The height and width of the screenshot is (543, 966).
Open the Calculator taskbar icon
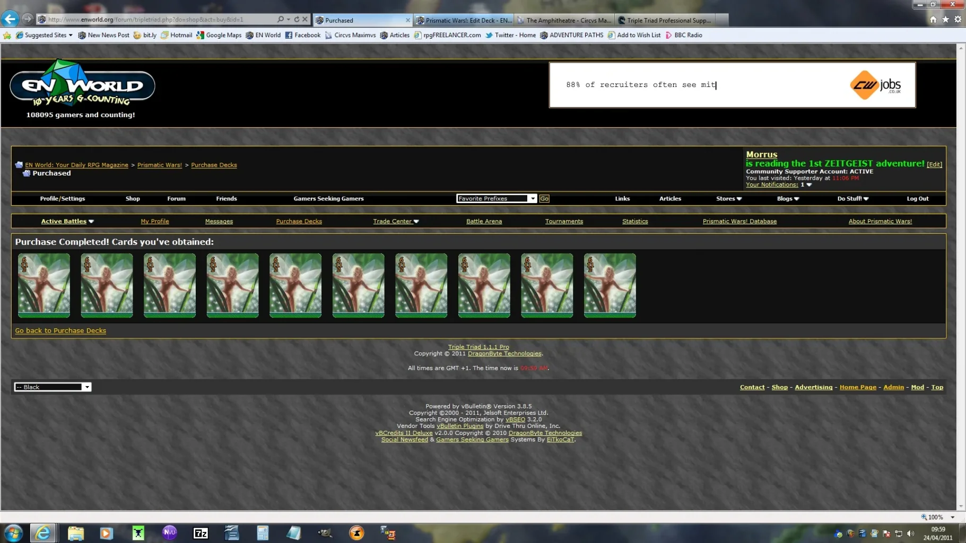[x=263, y=533]
